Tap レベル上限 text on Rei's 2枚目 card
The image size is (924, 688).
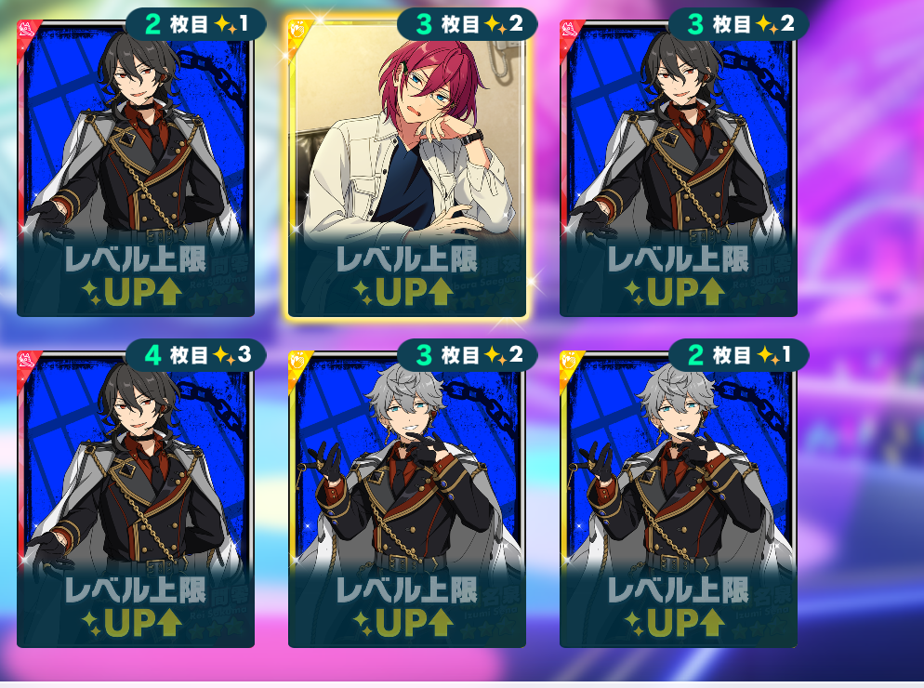(135, 259)
